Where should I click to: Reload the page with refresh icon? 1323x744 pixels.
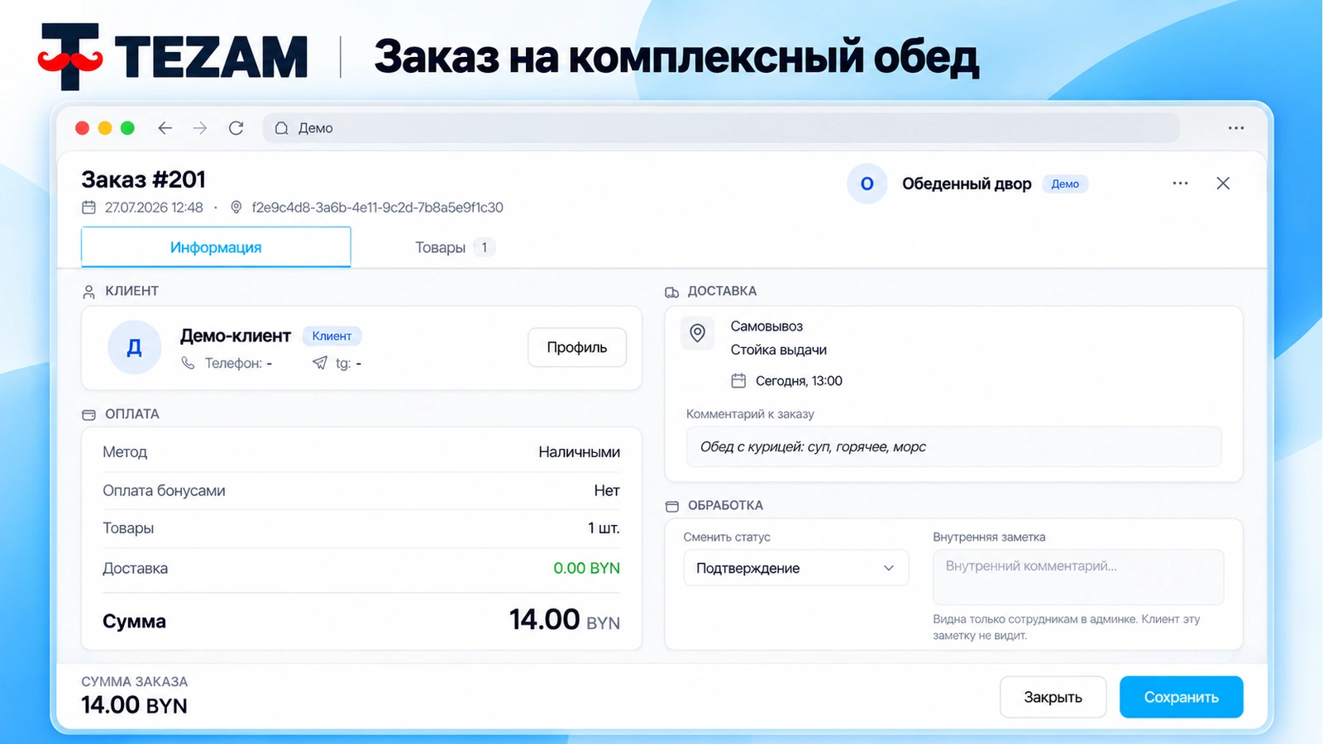tap(236, 128)
